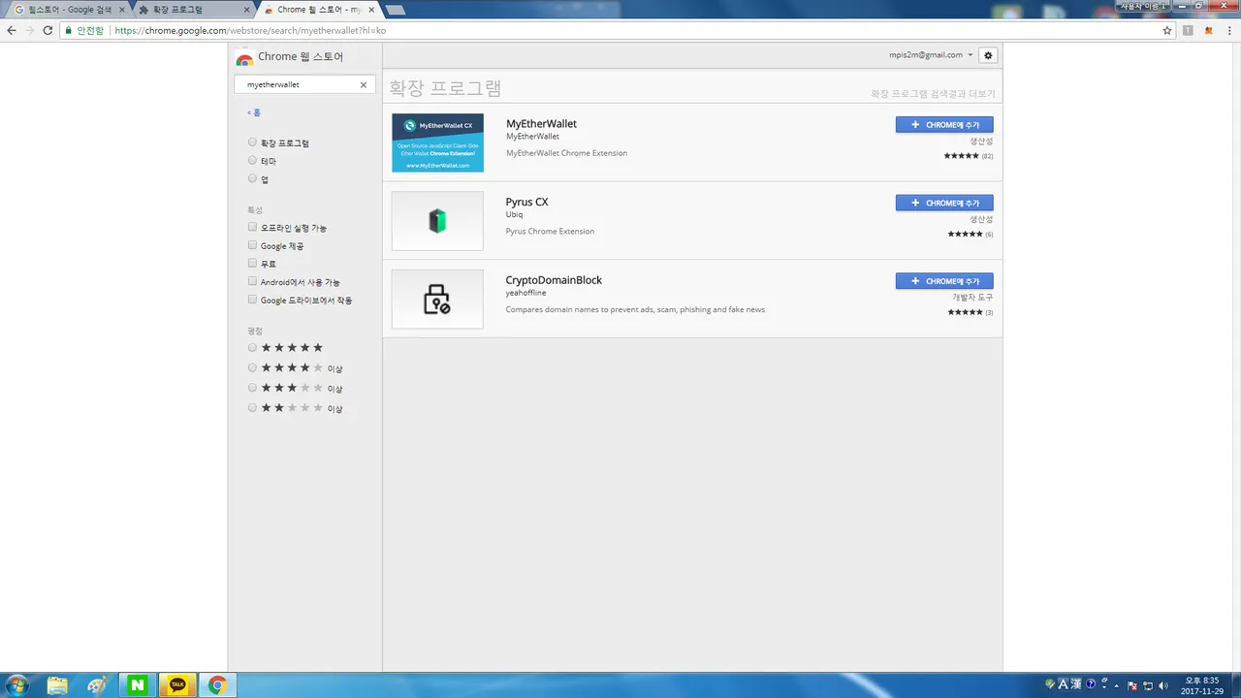
Task: Add CryptoDomainBlock to Chrome
Action: [x=944, y=281]
